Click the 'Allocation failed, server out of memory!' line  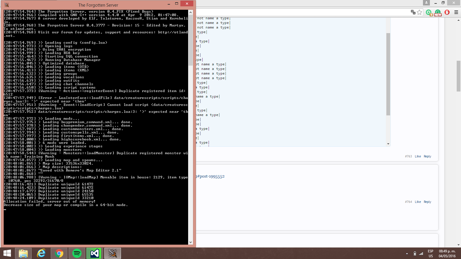(x=50, y=201)
